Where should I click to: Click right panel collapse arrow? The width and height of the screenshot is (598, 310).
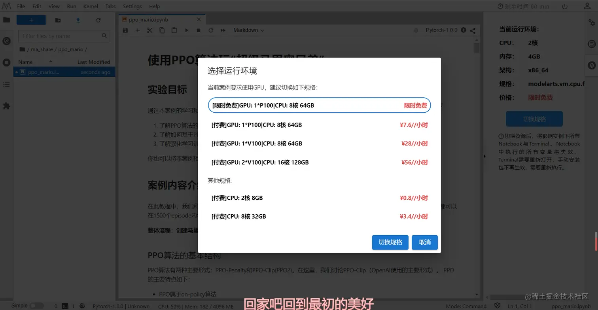click(484, 156)
